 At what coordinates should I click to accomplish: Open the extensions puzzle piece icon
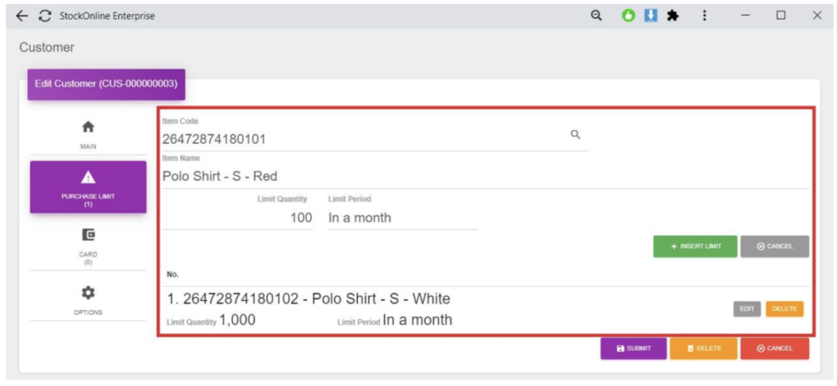point(673,16)
